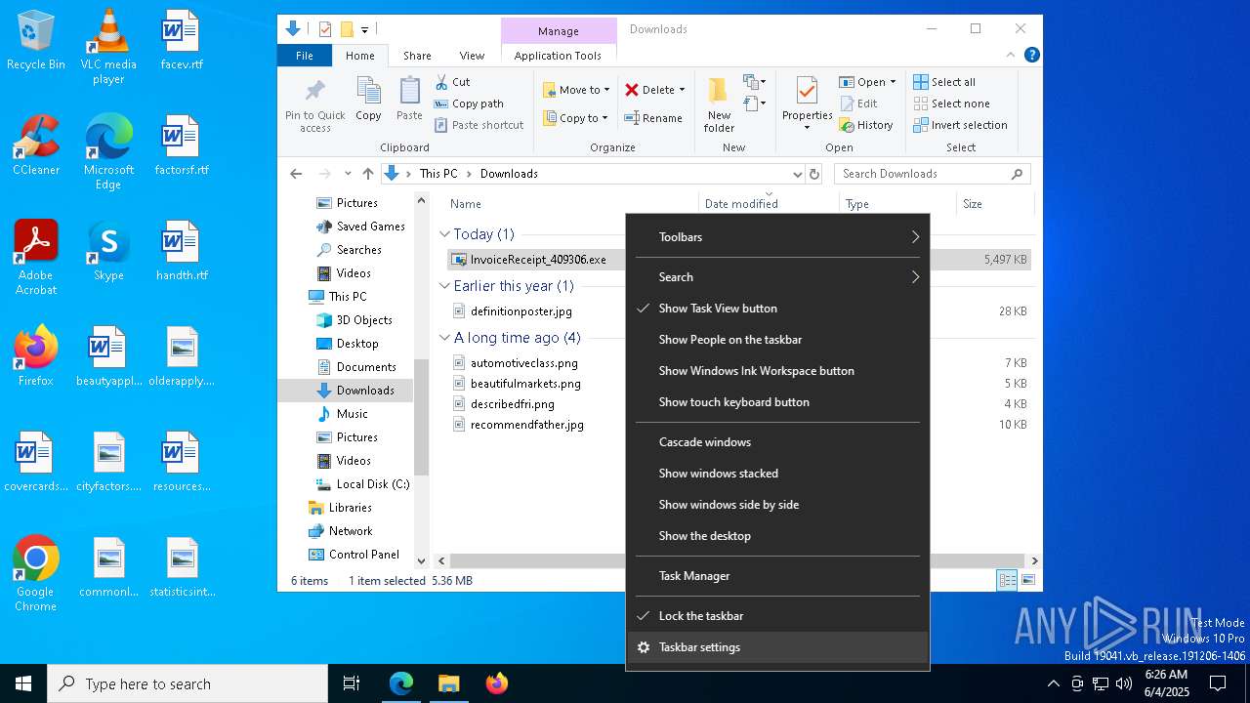Expand the Open dropdown in ribbon
This screenshot has width=1250, height=703.
893,82
